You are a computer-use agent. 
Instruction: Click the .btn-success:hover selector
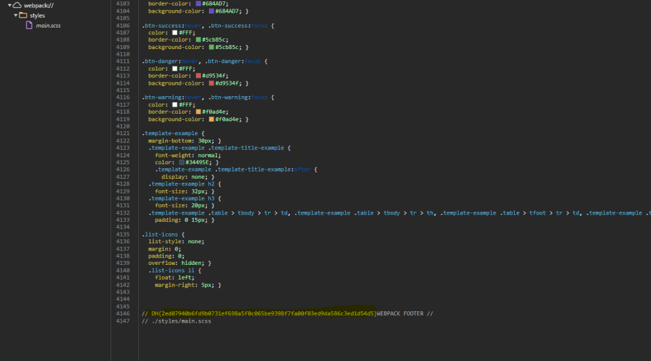(171, 26)
